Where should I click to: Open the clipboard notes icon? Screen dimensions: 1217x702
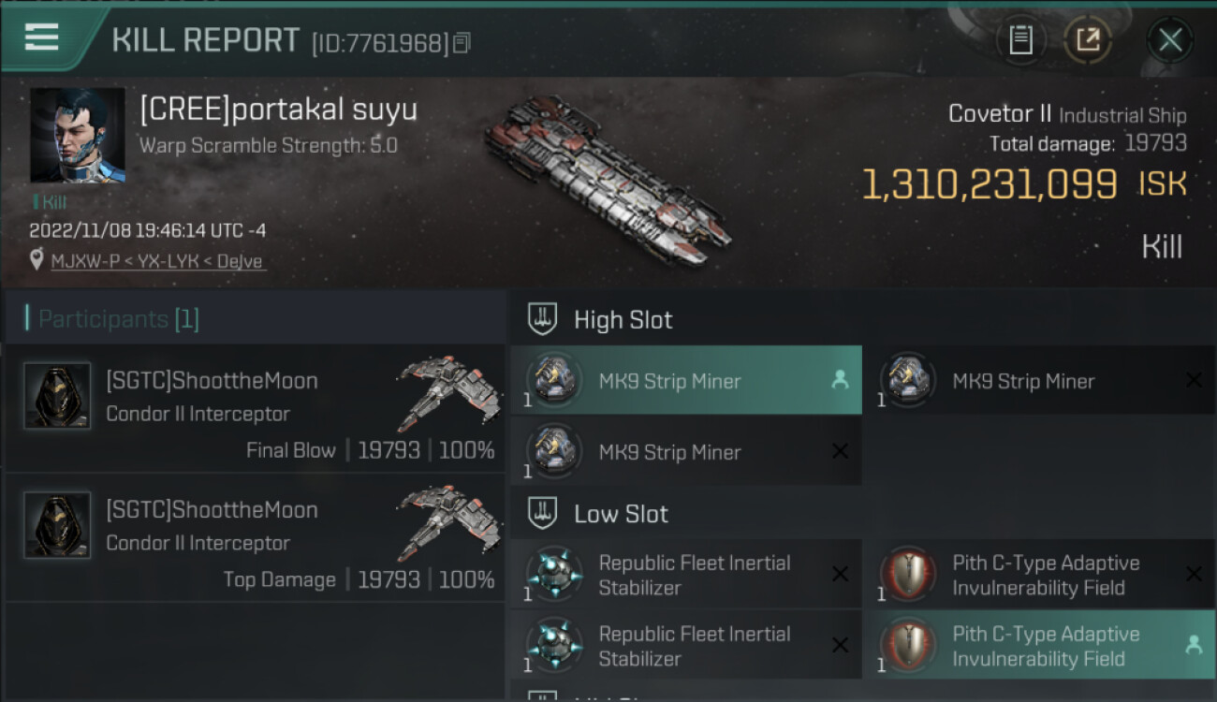tap(1020, 40)
